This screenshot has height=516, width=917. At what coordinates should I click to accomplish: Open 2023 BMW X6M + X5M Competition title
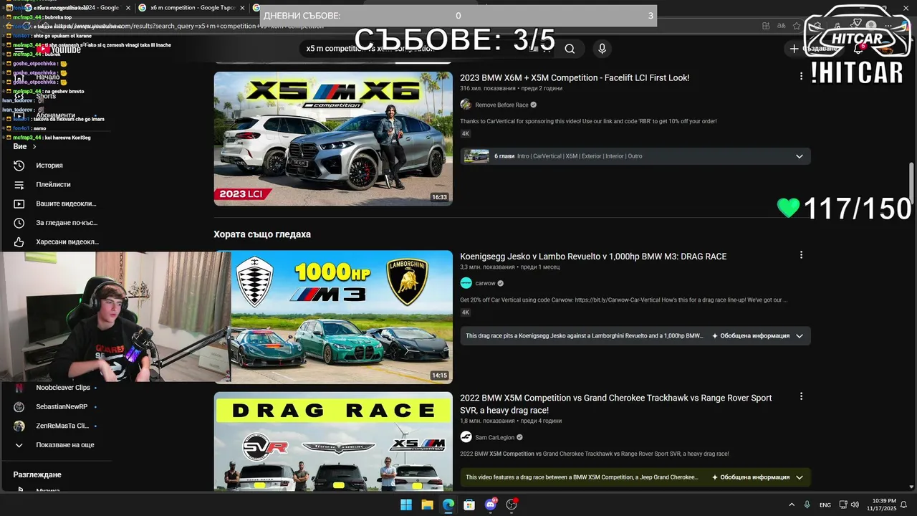click(x=575, y=77)
